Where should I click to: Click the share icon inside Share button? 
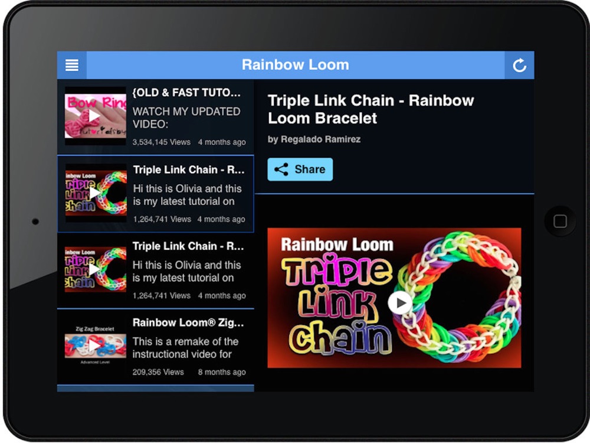281,170
